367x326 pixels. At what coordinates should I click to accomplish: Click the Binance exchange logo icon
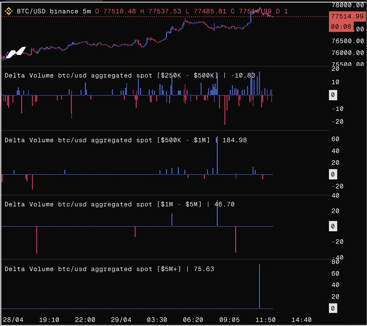(x=8, y=11)
